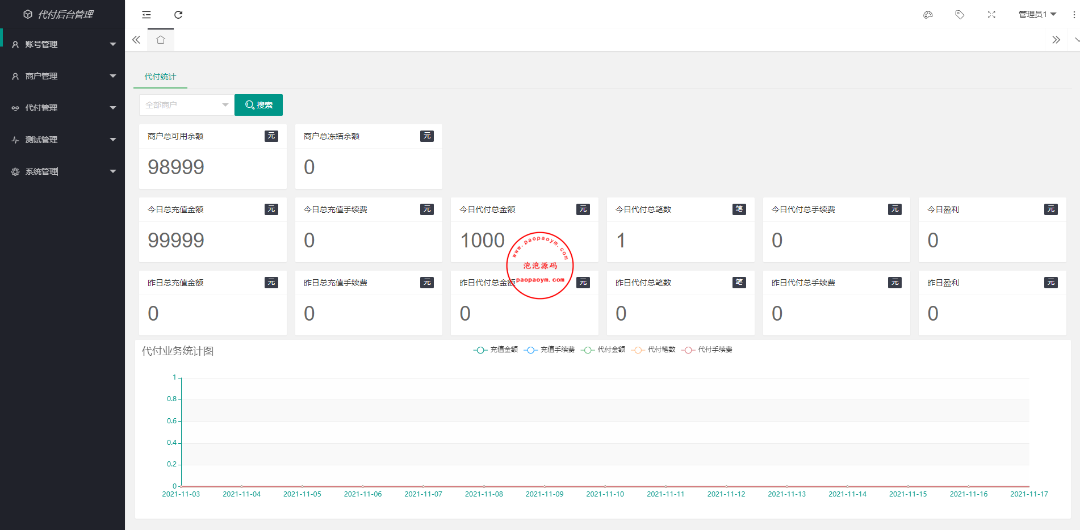
Task: Click the tag/note icon in header
Action: [x=960, y=15]
